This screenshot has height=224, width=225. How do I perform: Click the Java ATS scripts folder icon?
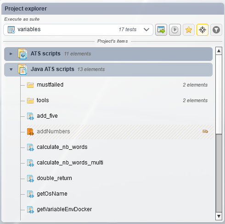click(22, 69)
